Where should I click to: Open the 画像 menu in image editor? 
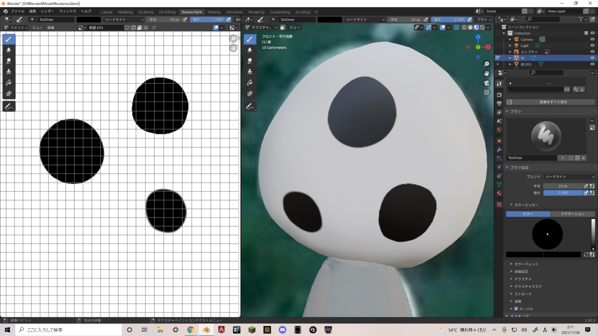pyautogui.click(x=51, y=28)
